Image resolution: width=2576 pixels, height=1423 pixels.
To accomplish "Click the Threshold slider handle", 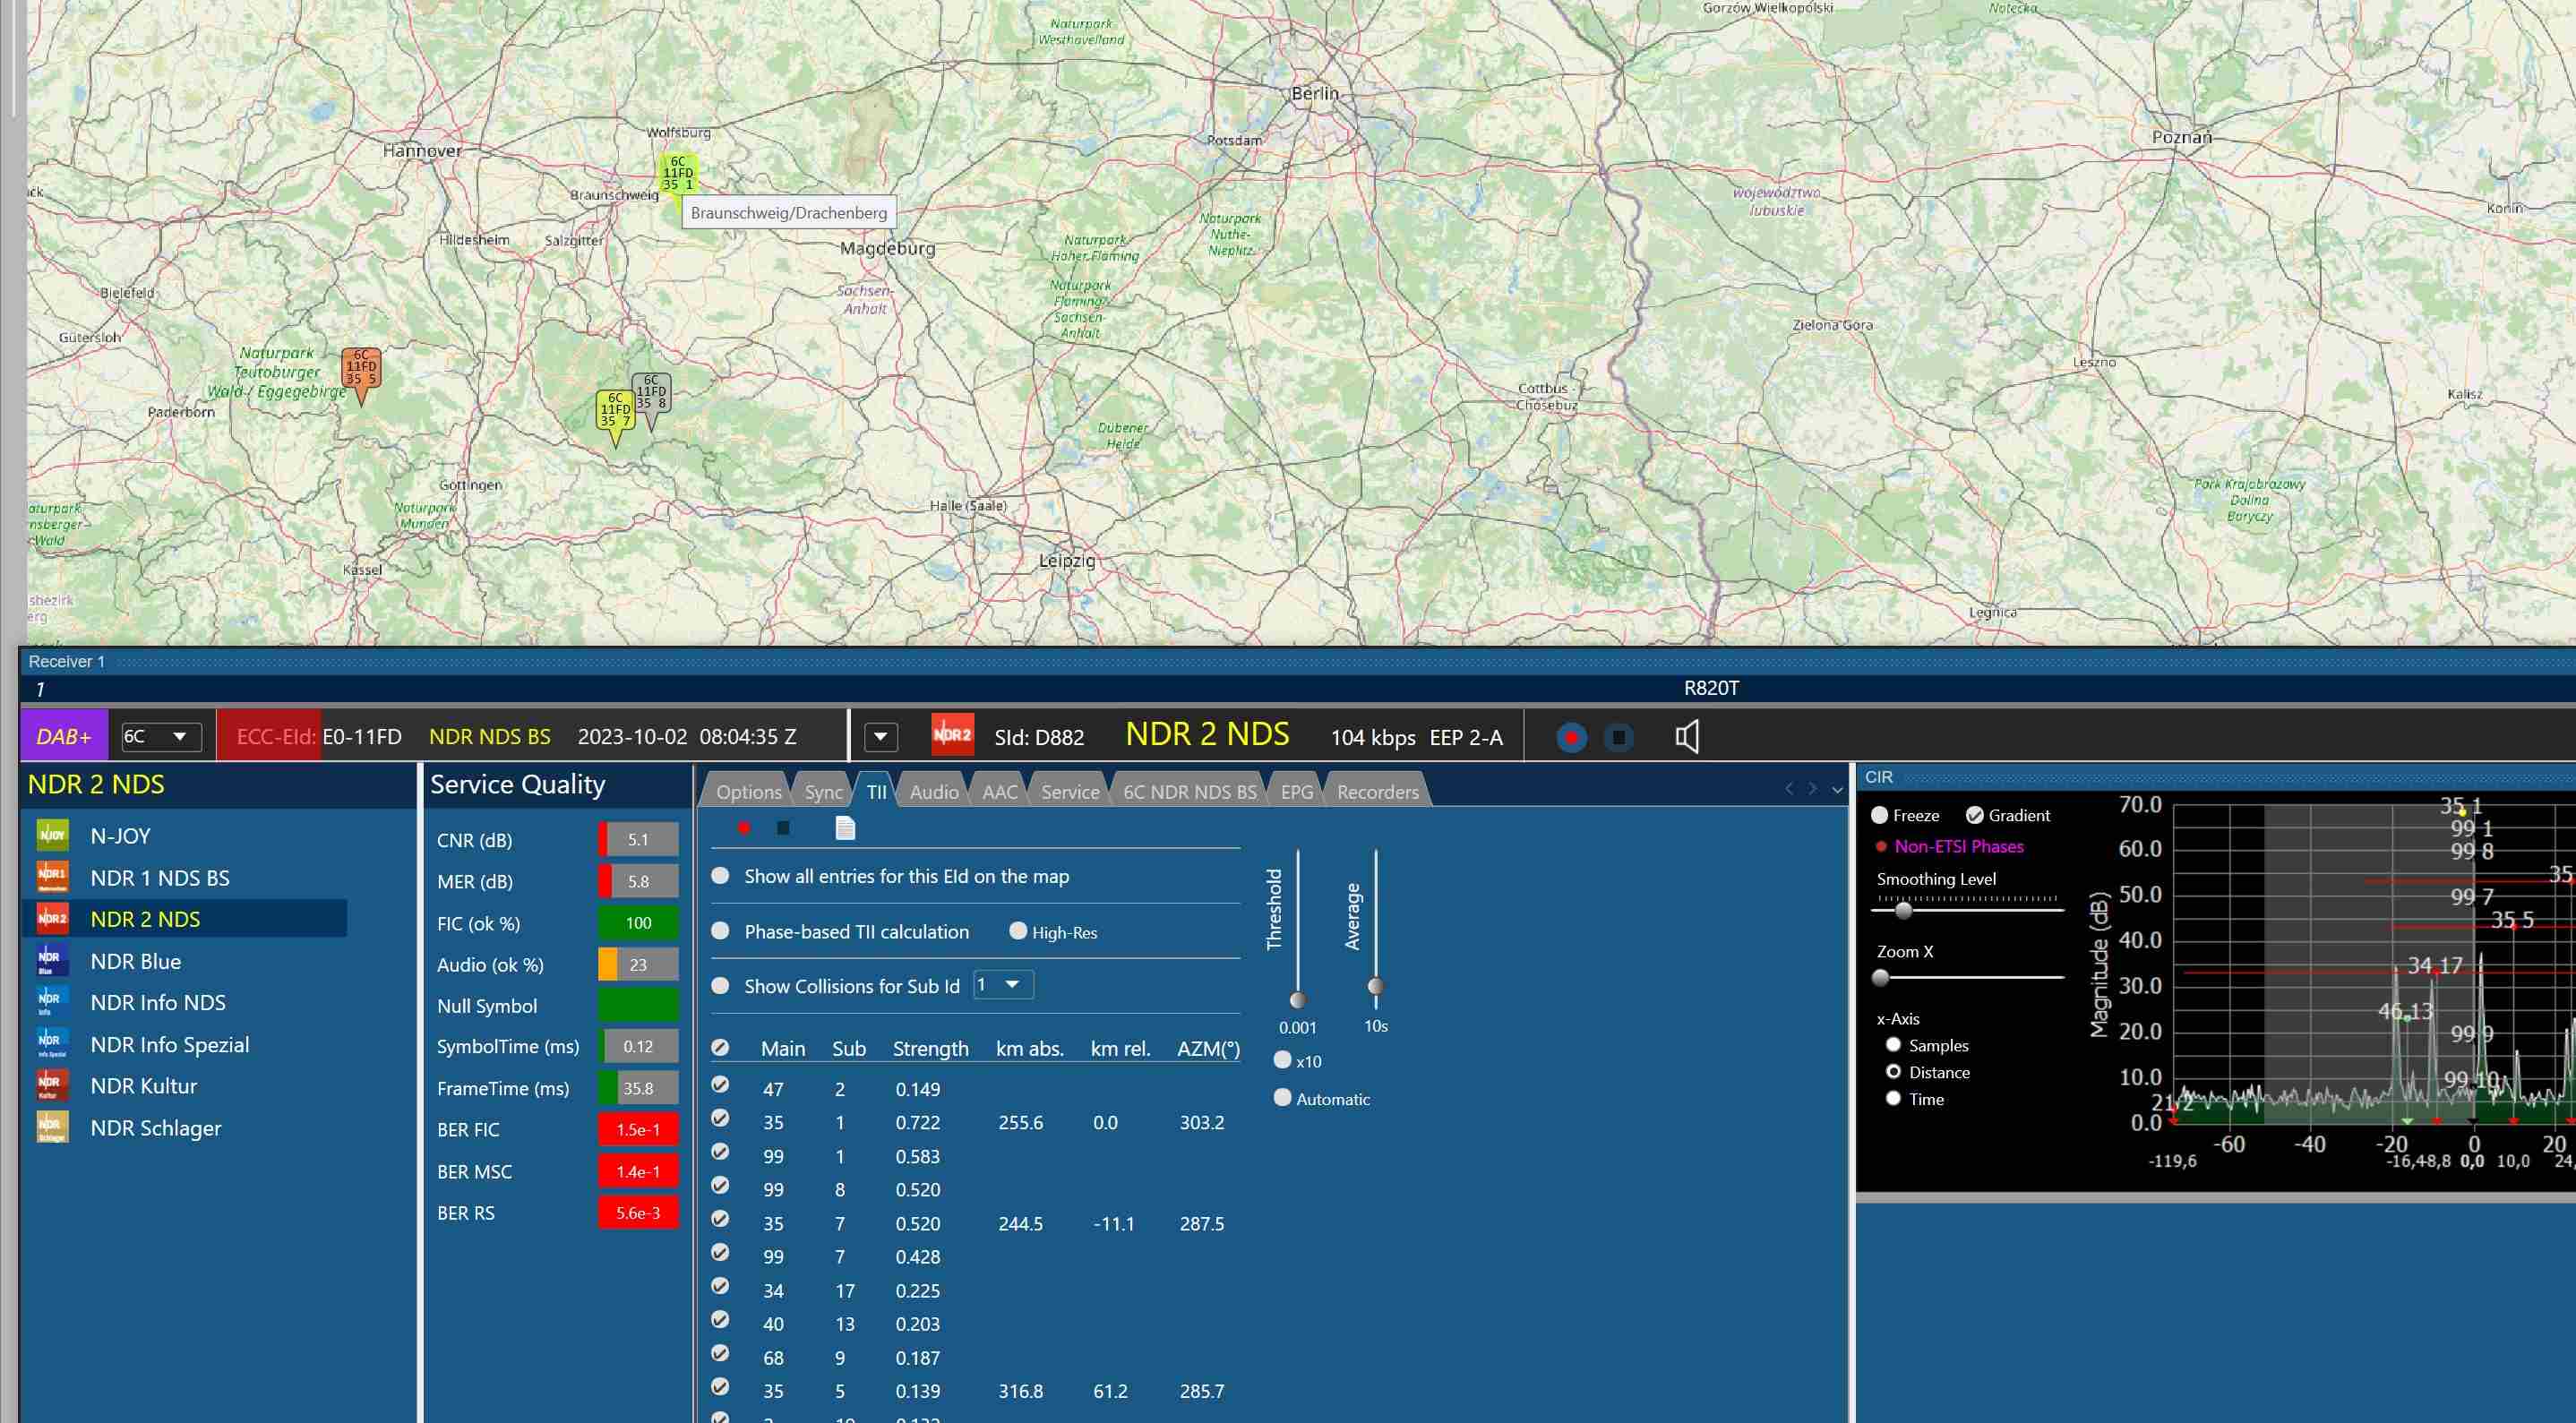I will pyautogui.click(x=1298, y=1000).
